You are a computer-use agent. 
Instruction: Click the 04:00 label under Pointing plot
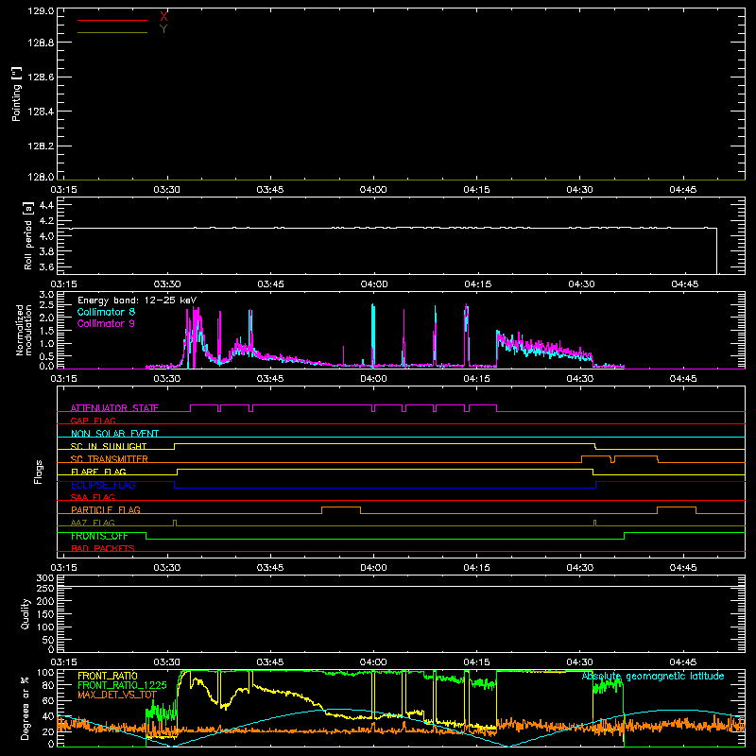(373, 190)
